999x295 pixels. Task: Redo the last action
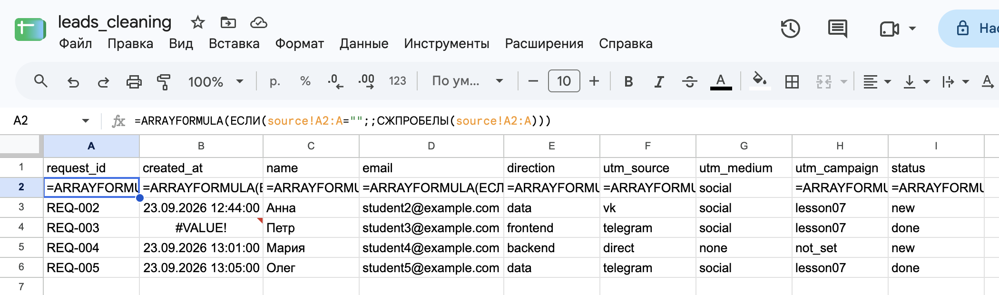[103, 82]
